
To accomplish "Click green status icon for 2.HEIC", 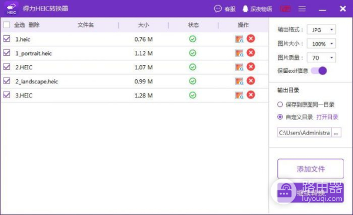I will (192, 67).
